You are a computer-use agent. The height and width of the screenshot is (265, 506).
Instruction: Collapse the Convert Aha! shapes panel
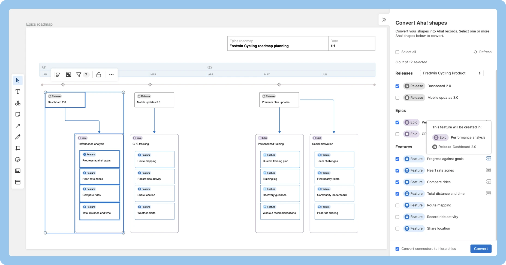384,19
